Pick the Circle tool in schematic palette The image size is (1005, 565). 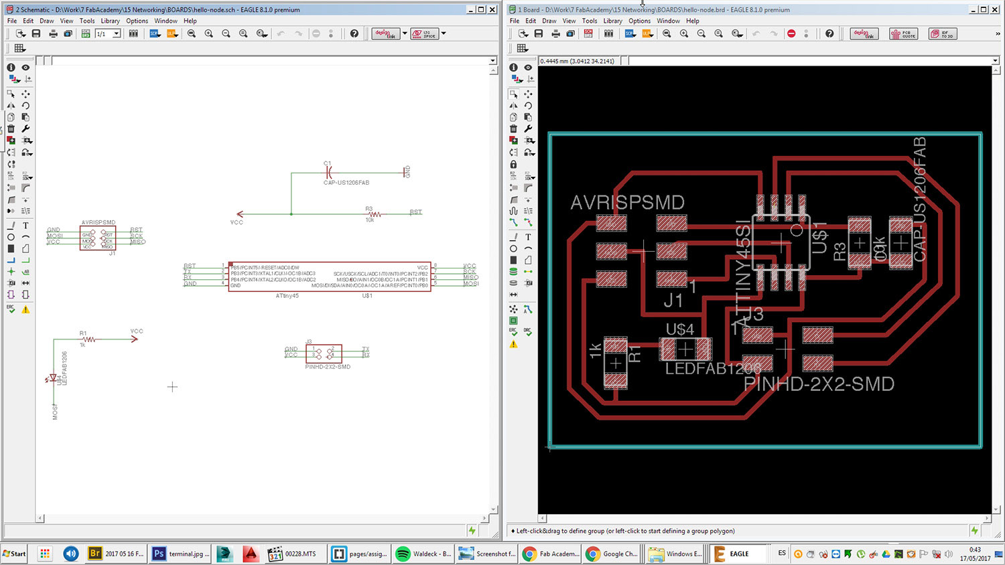[11, 237]
